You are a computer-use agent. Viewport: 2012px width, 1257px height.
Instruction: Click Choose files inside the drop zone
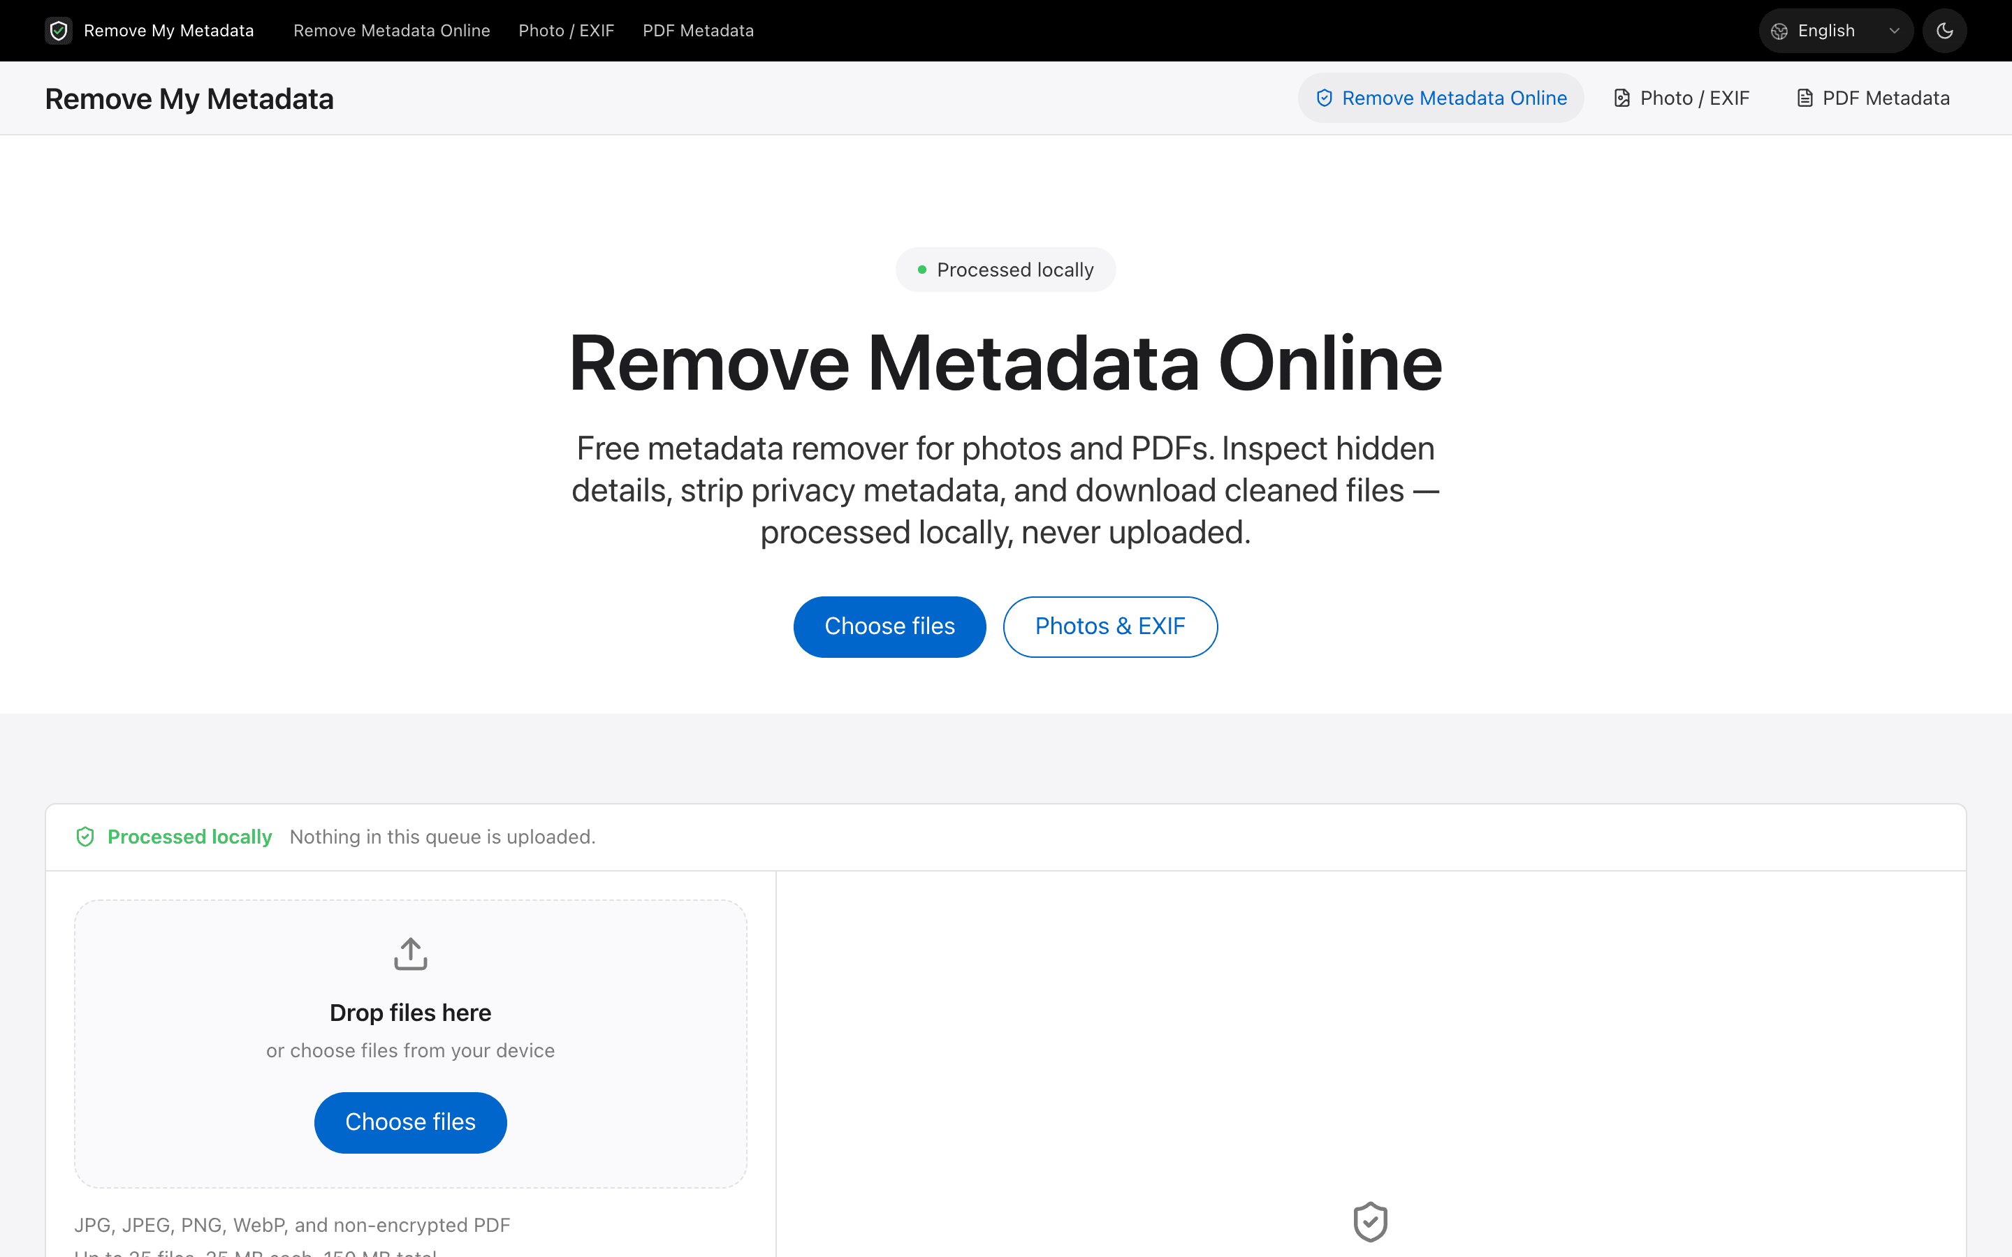click(411, 1122)
